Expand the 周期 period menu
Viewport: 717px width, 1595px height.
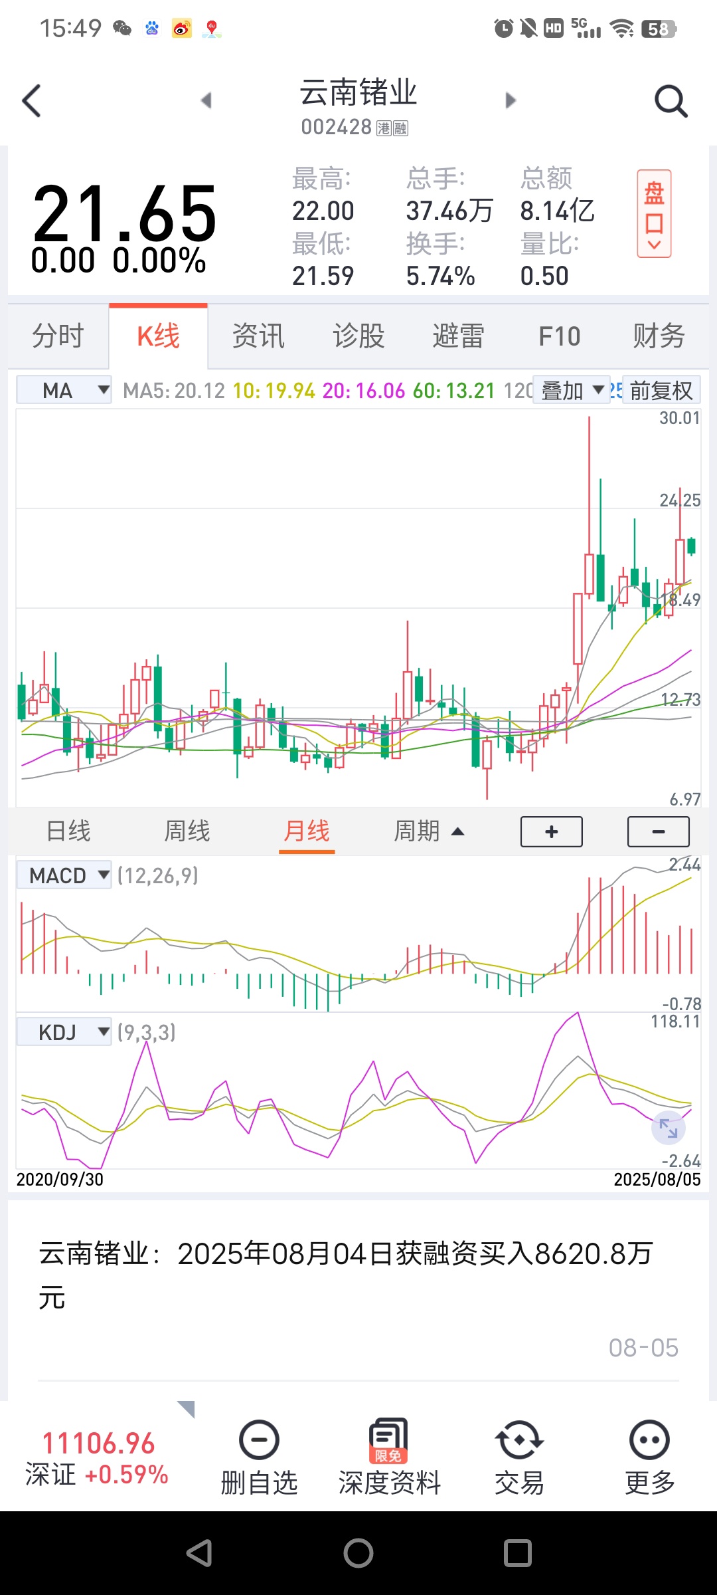pyautogui.click(x=428, y=831)
